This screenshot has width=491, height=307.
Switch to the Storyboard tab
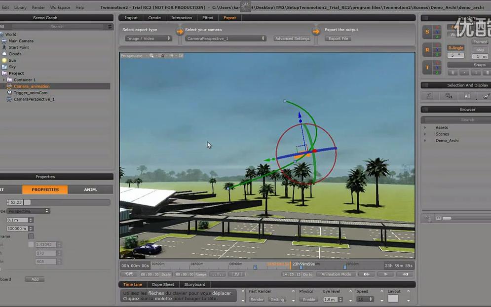pyautogui.click(x=195, y=284)
